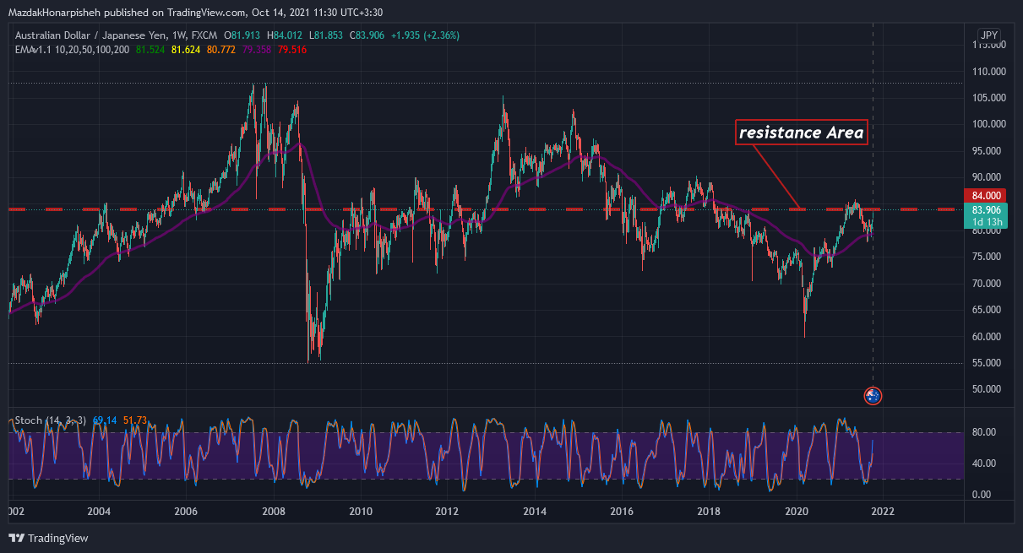Click the 90.000 price axis label
The image size is (1023, 553).
point(988,177)
